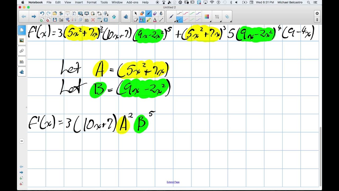Open Spotlight search in the menu bar
This screenshot has height=191, width=339.
pyautogui.click(x=309, y=2)
